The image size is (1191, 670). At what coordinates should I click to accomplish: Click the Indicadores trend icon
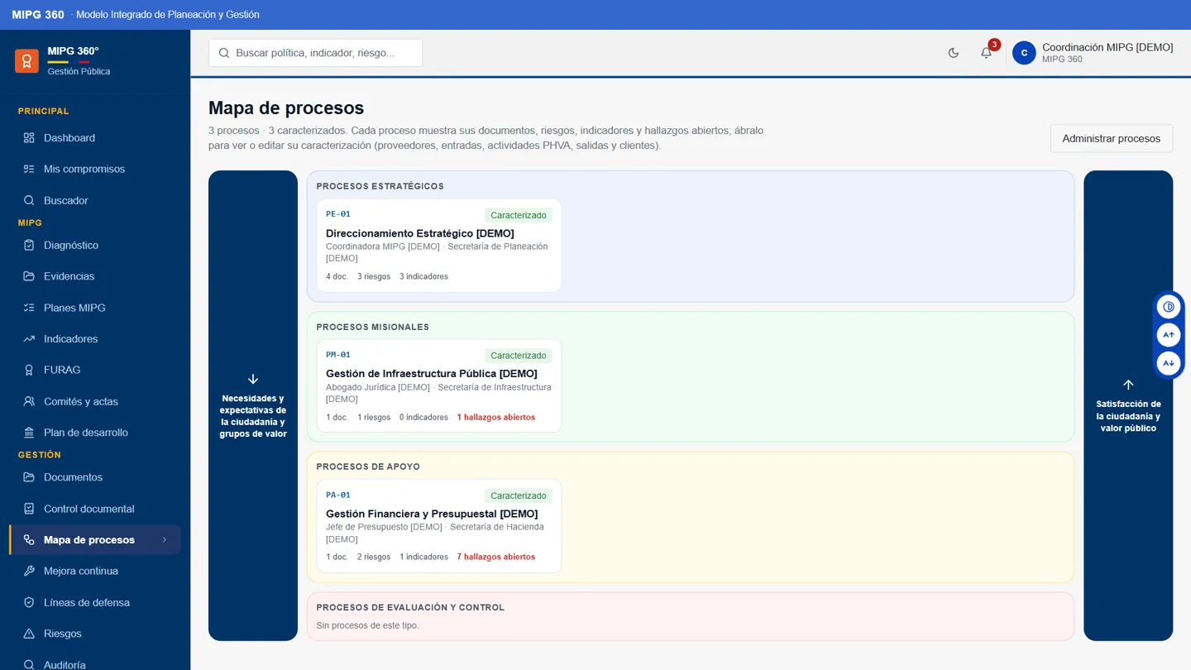tap(29, 339)
